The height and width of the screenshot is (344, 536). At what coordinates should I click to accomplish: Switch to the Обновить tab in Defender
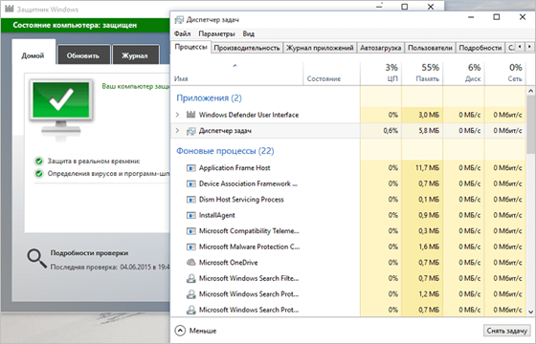pyautogui.click(x=83, y=55)
